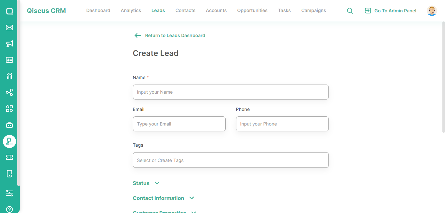This screenshot has width=445, height=213.
Task: Click the search magnifier icon in header
Action: [350, 11]
